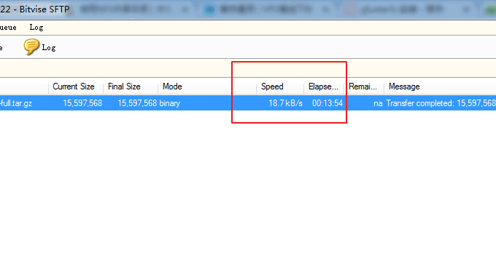The image size is (496, 266).
Task: Click the na remaining time cell
Action: [378, 103]
